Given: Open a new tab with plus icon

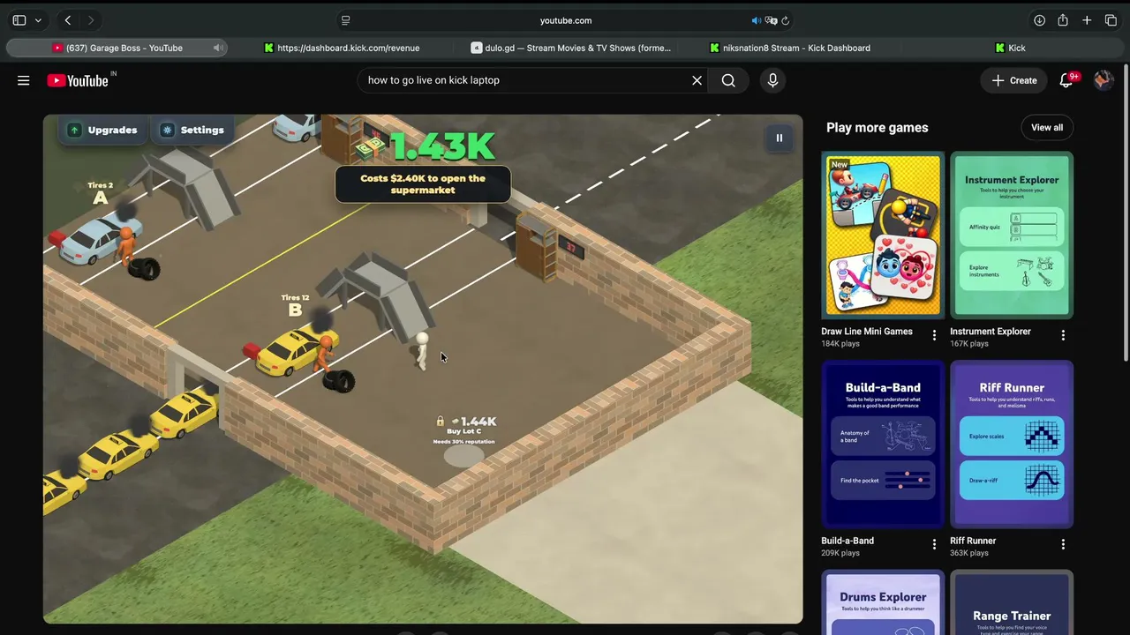Looking at the screenshot, I should (1087, 20).
